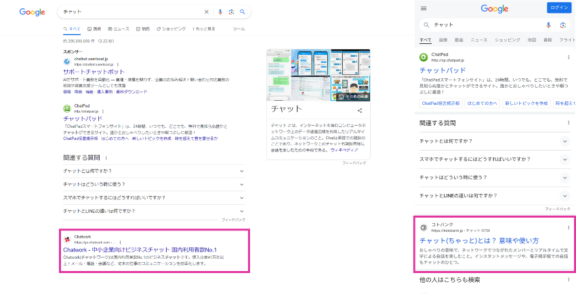
Task: Click the コトバンク favicon
Action: (x=424, y=228)
